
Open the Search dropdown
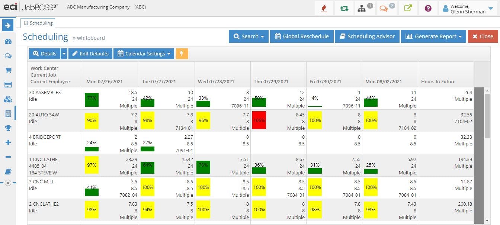pyautogui.click(x=249, y=36)
